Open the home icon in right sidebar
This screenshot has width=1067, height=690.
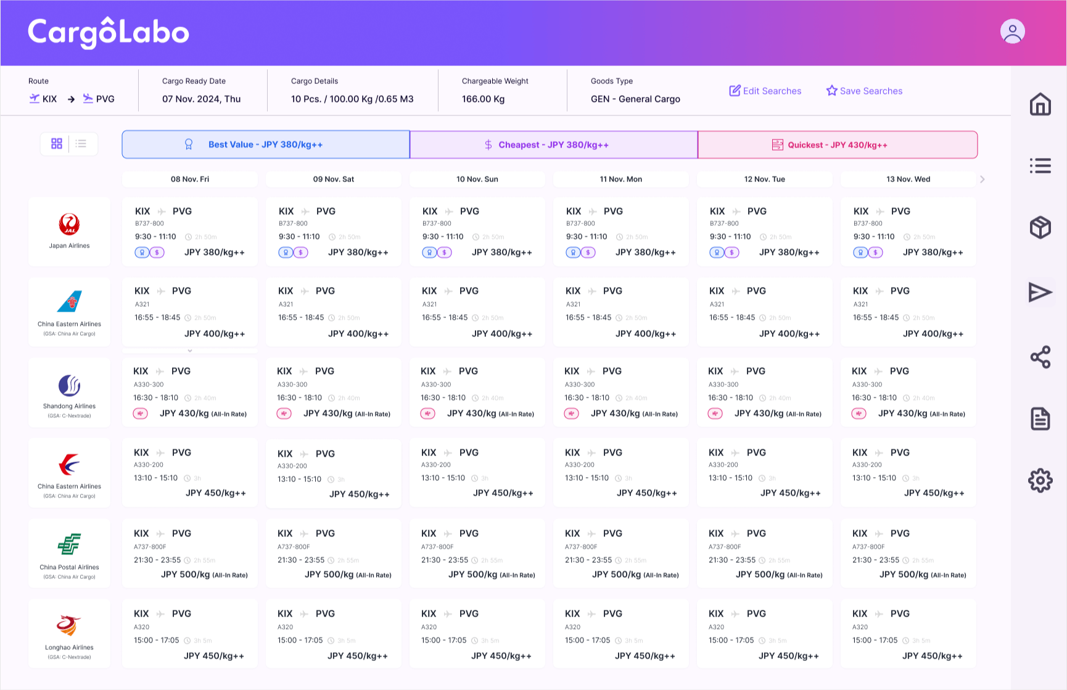click(1040, 104)
